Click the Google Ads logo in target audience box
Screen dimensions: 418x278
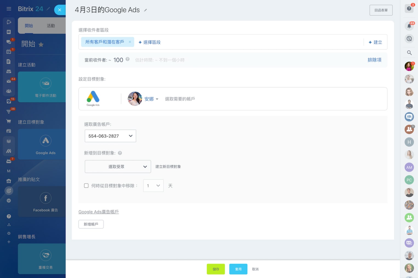point(93,98)
